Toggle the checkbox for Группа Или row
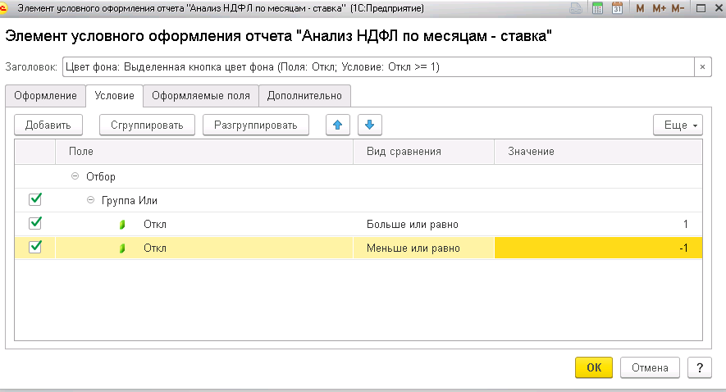This screenshot has height=392, width=726. 35,199
